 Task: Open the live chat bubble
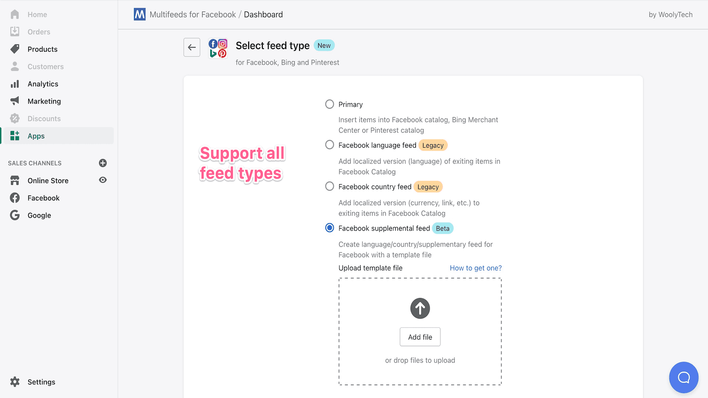683,377
